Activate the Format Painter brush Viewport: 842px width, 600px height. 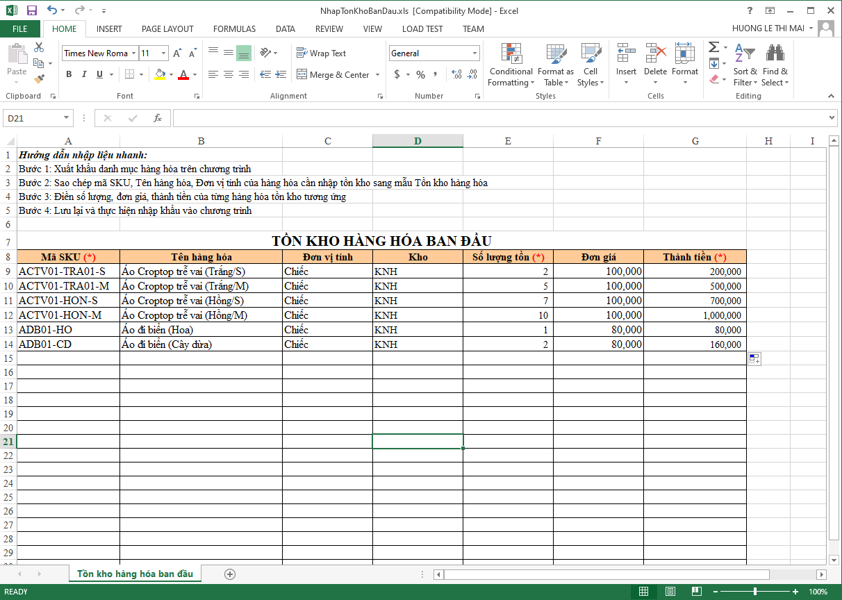pyautogui.click(x=39, y=79)
